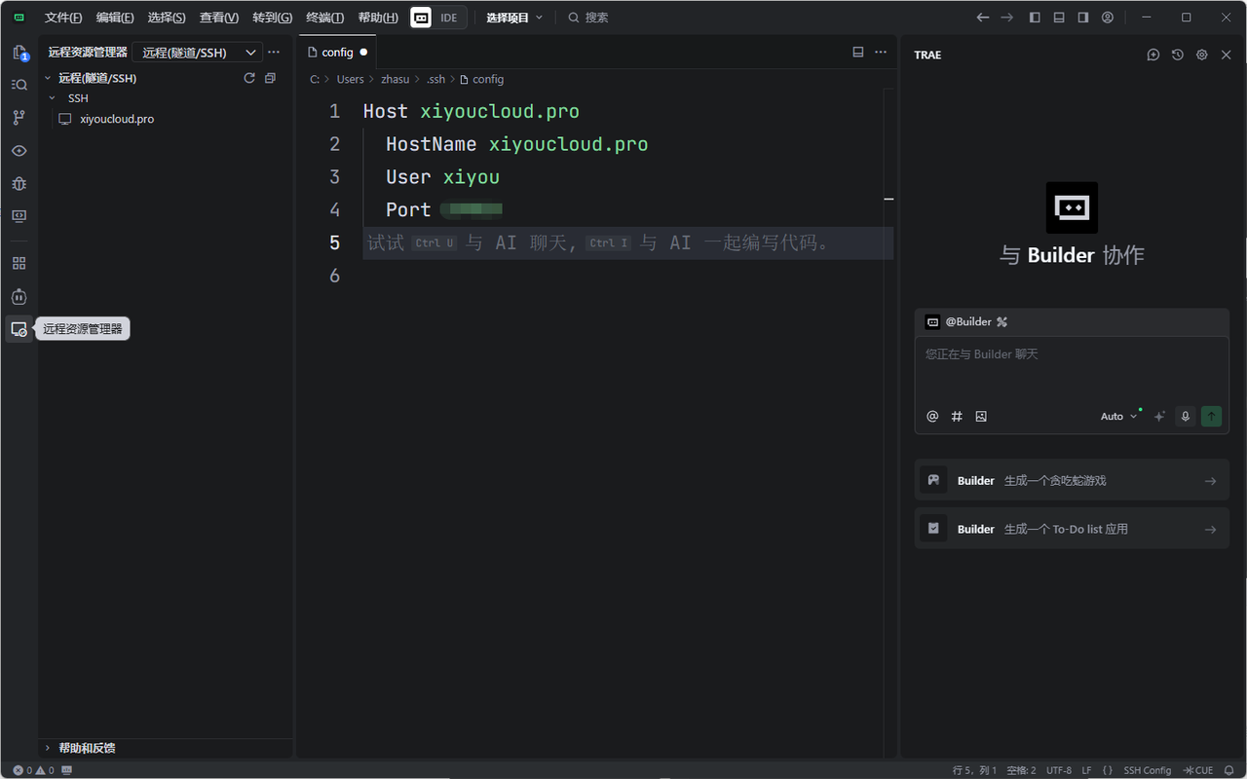Send the chat message with arrow button

tap(1211, 416)
